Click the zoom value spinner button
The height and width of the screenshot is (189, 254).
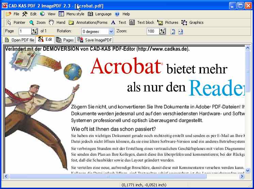(162, 31)
